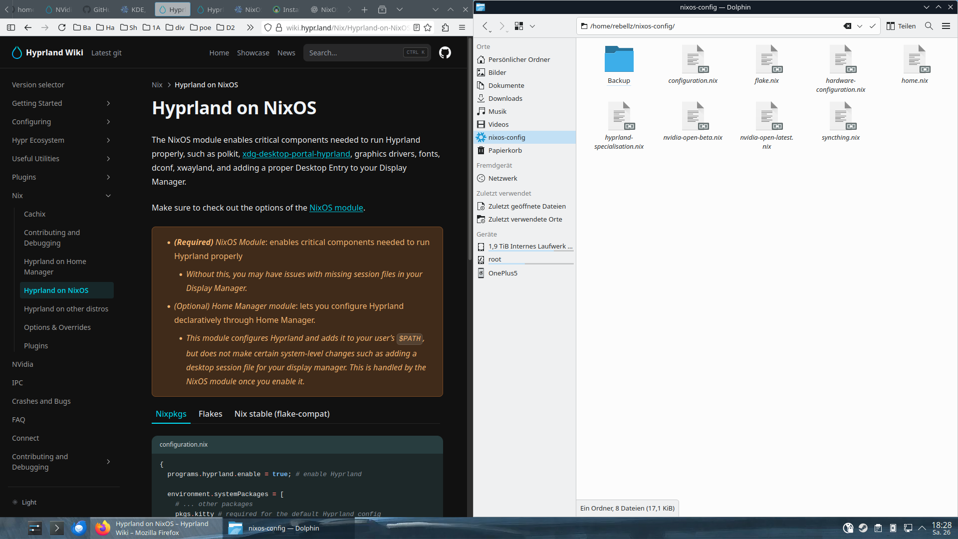Toggle the Light theme switch
The width and height of the screenshot is (958, 539).
click(x=24, y=502)
